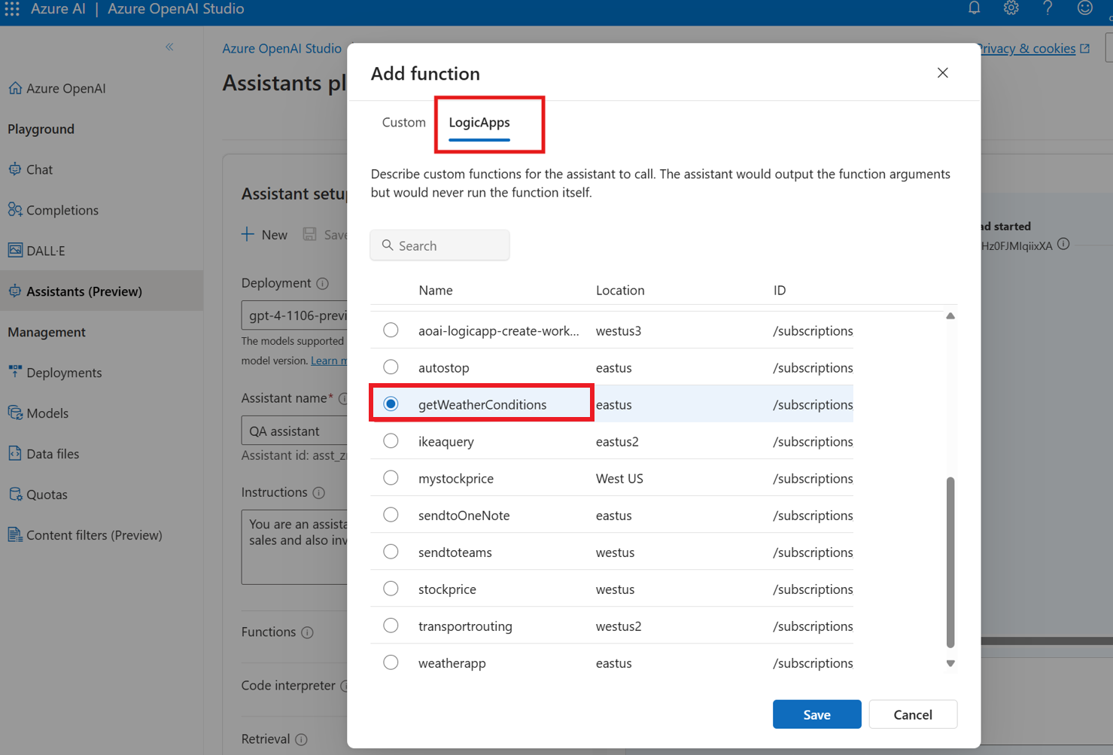1113x755 pixels.
Task: Click function list scrollbar thumb
Action: 950,562
